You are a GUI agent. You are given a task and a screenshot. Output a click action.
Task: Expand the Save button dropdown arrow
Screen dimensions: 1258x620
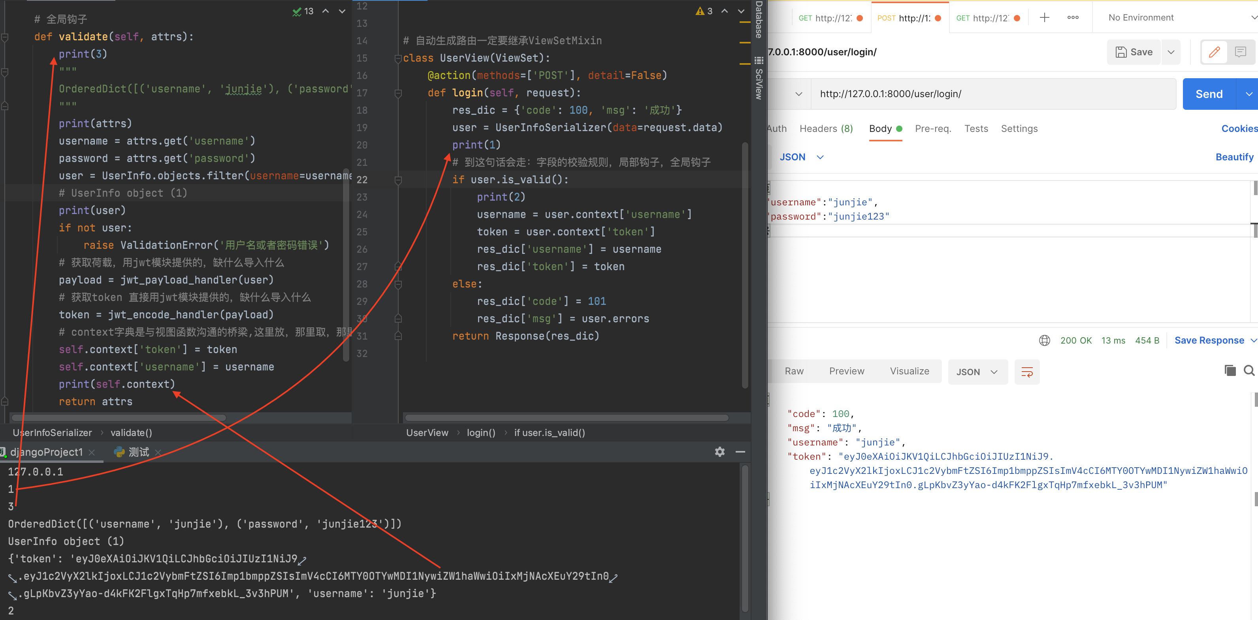click(x=1171, y=52)
